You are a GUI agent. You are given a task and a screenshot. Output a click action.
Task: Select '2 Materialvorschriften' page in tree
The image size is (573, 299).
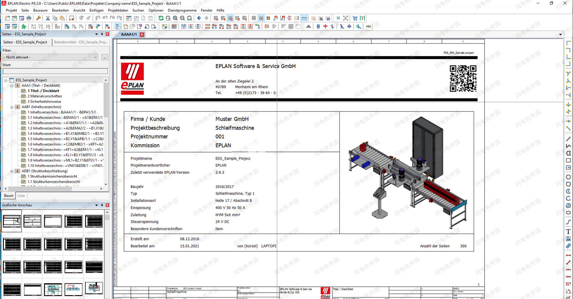(x=45, y=96)
